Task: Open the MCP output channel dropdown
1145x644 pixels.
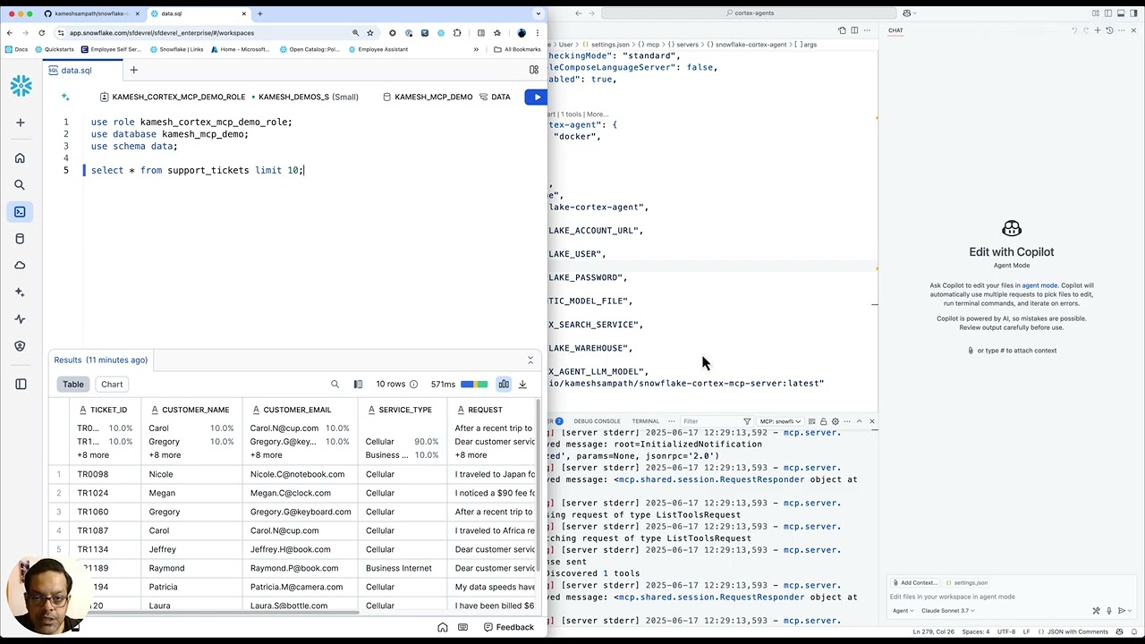Action: [x=781, y=421]
